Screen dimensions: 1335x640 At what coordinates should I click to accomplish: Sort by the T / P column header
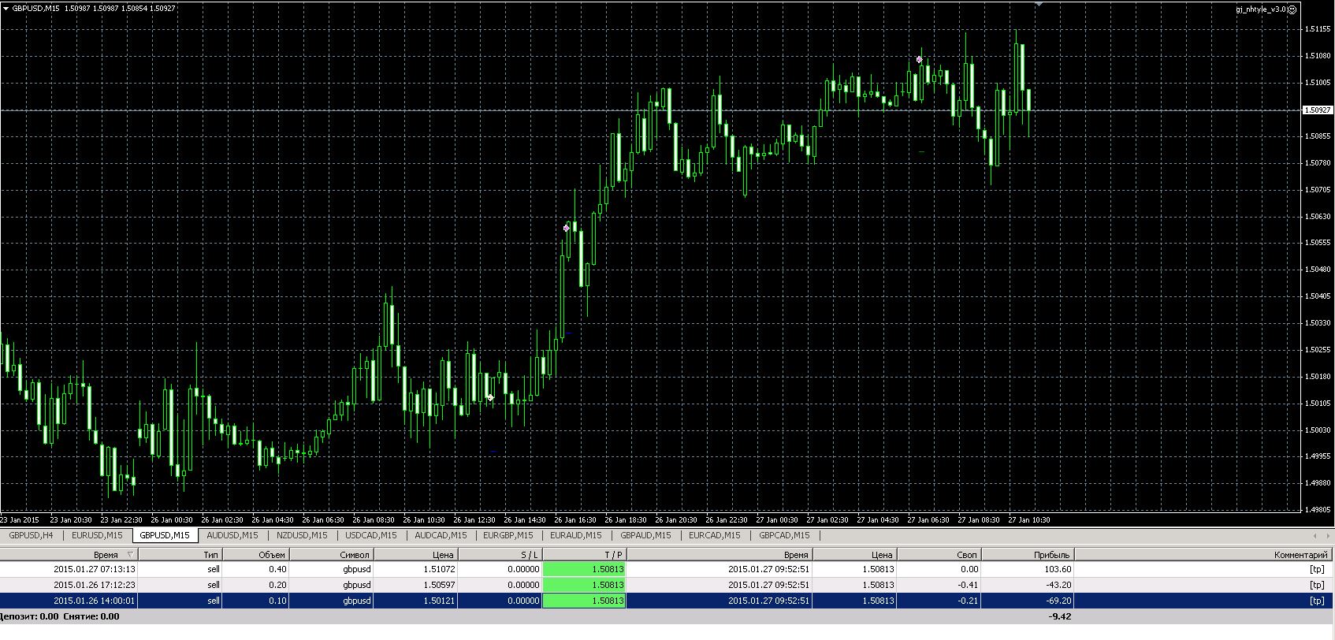584,555
